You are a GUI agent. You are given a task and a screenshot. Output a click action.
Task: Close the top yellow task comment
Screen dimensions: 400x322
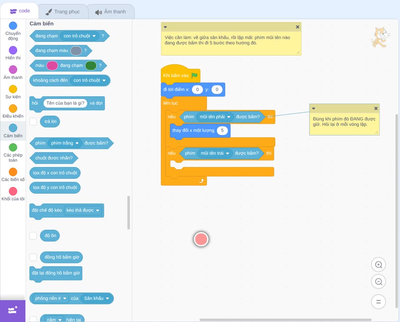tap(298, 27)
